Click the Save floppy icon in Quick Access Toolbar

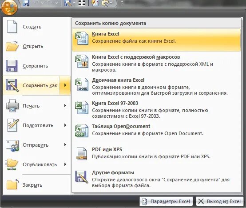tap(26, 3)
